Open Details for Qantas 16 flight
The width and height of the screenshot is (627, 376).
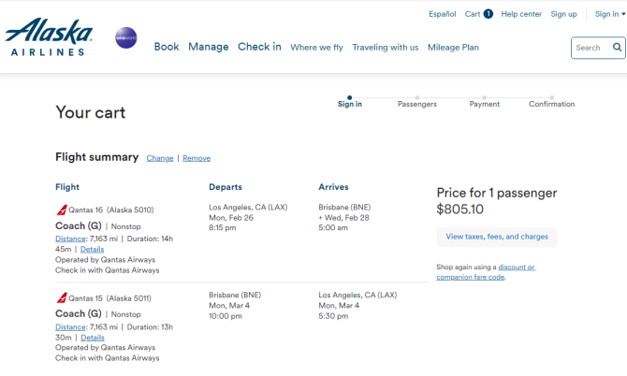tap(92, 250)
